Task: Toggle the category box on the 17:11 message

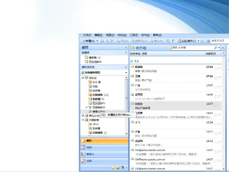Action: (x=216, y=78)
